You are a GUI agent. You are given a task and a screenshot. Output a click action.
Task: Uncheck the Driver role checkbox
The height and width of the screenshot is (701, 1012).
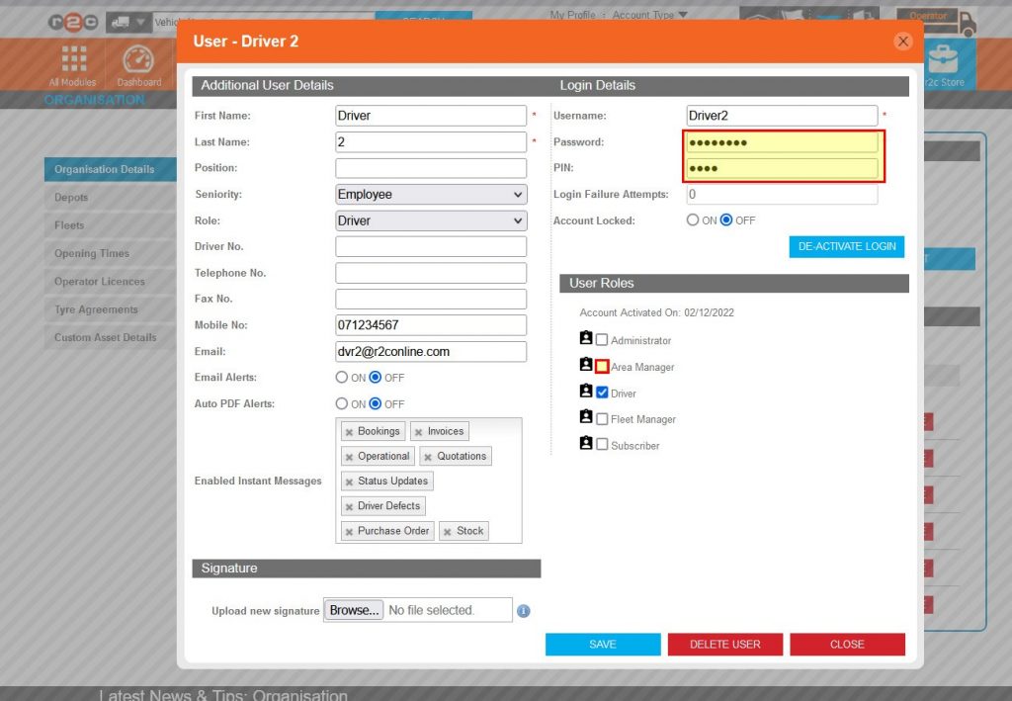coord(600,391)
